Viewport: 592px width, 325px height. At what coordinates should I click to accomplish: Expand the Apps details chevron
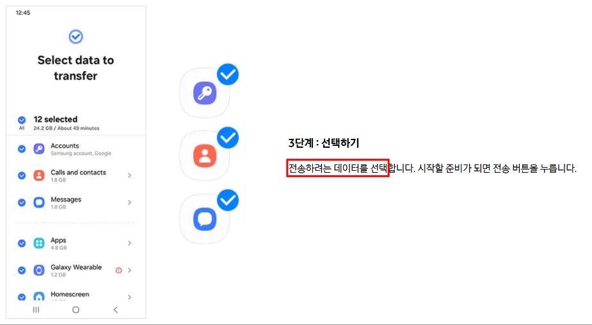129,243
